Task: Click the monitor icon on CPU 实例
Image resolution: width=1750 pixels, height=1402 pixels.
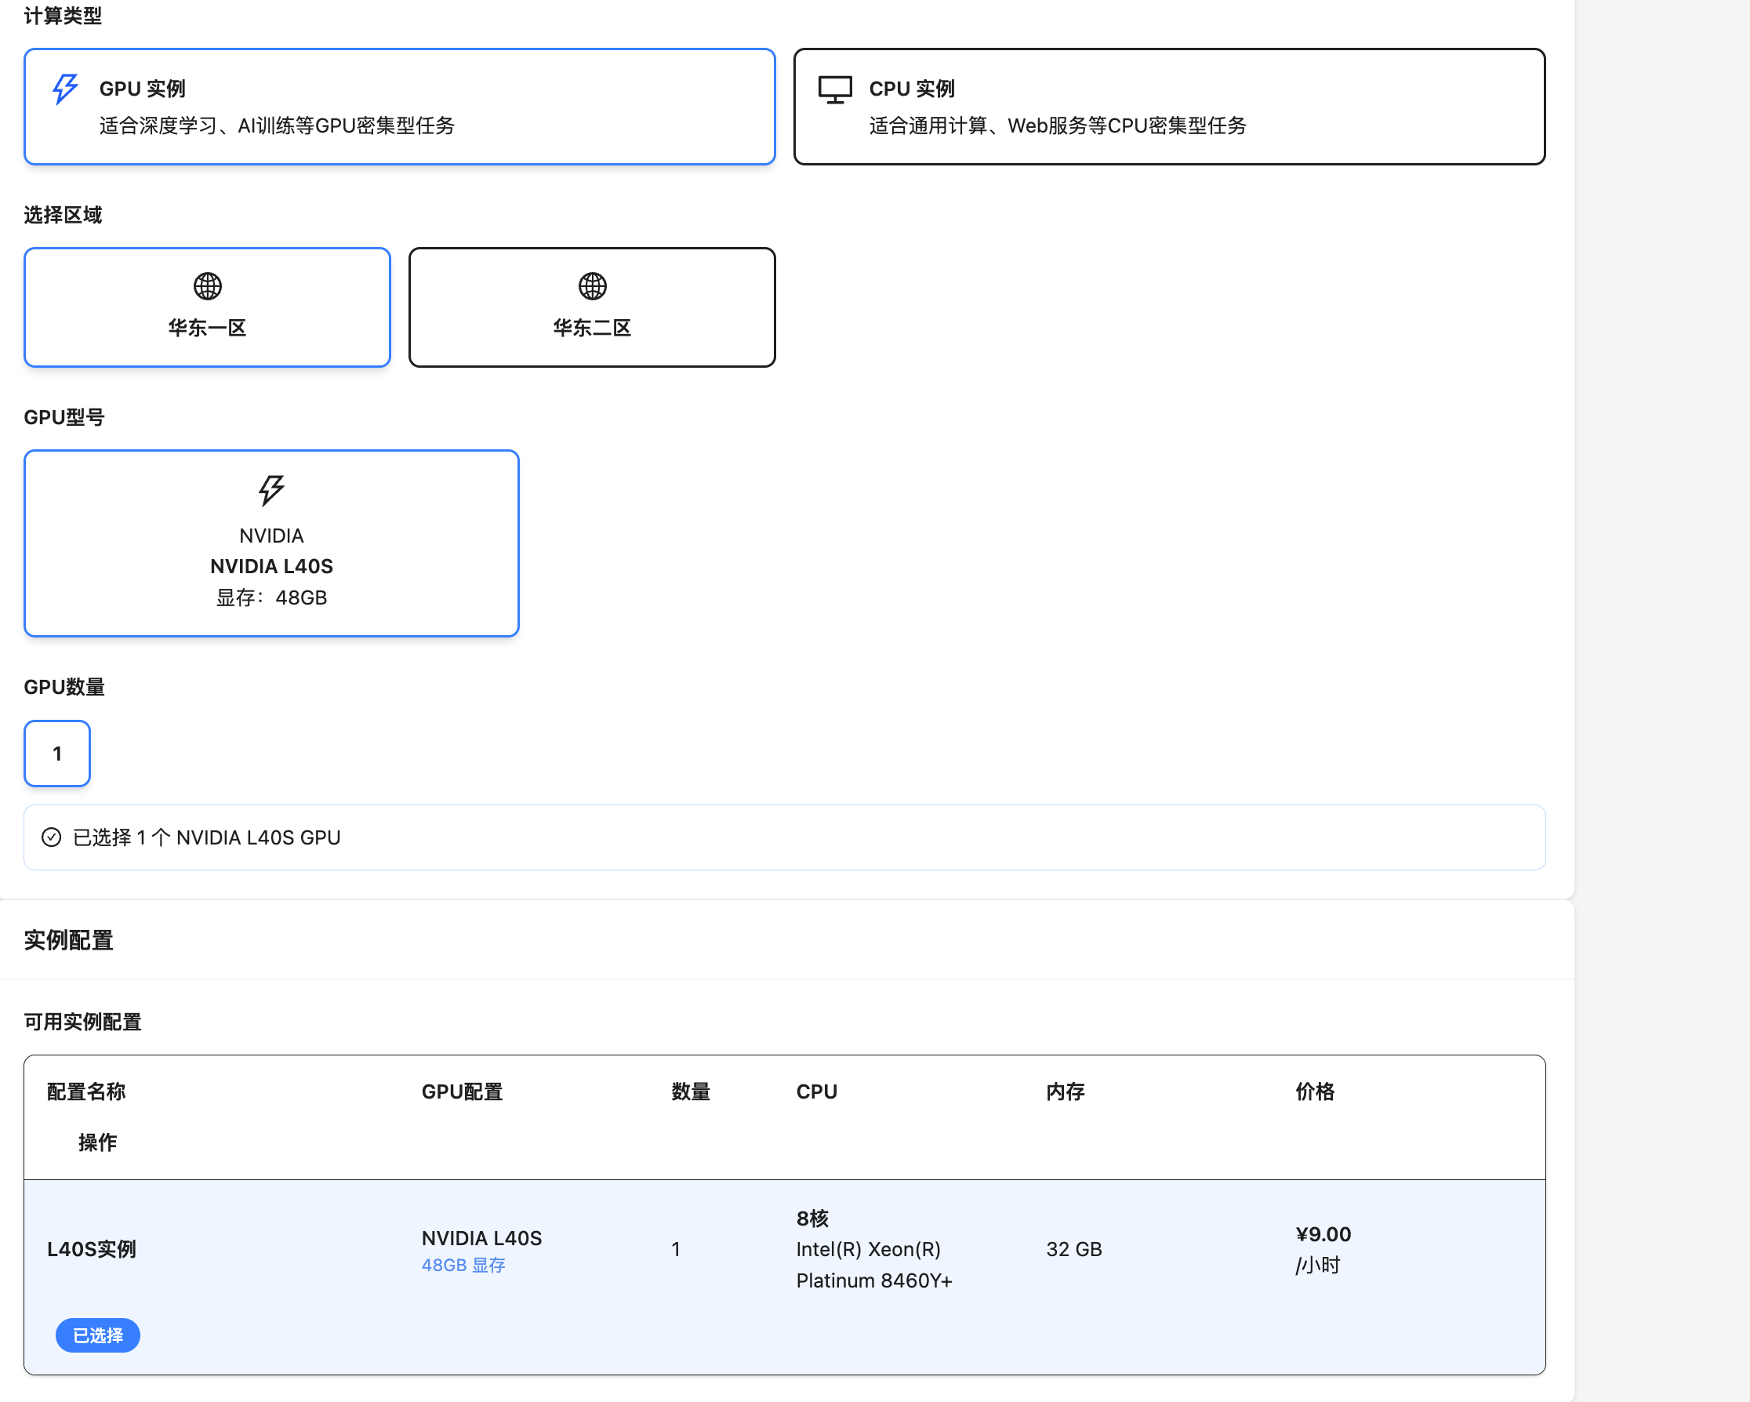Action: 834,89
